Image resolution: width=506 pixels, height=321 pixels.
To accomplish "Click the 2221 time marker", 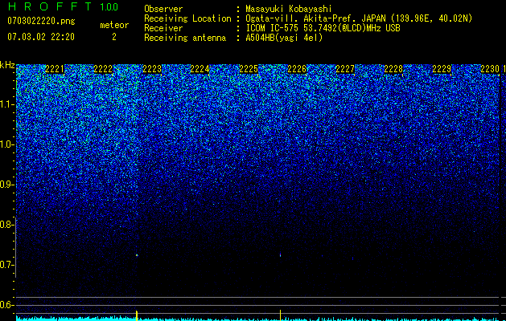I will coord(55,69).
